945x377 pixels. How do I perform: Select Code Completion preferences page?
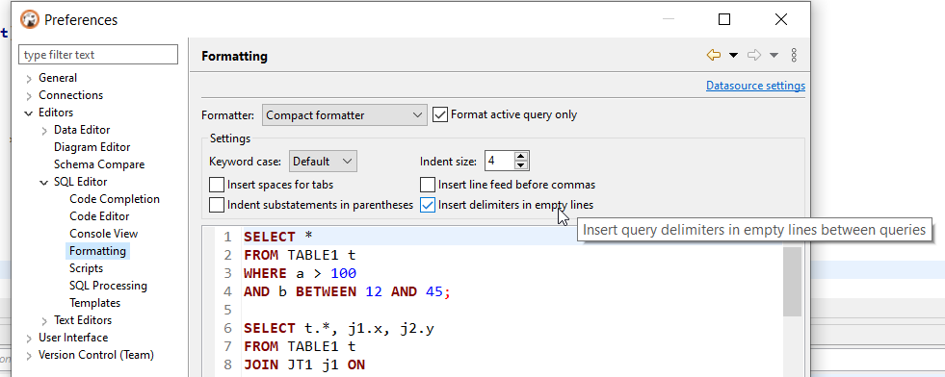point(115,199)
